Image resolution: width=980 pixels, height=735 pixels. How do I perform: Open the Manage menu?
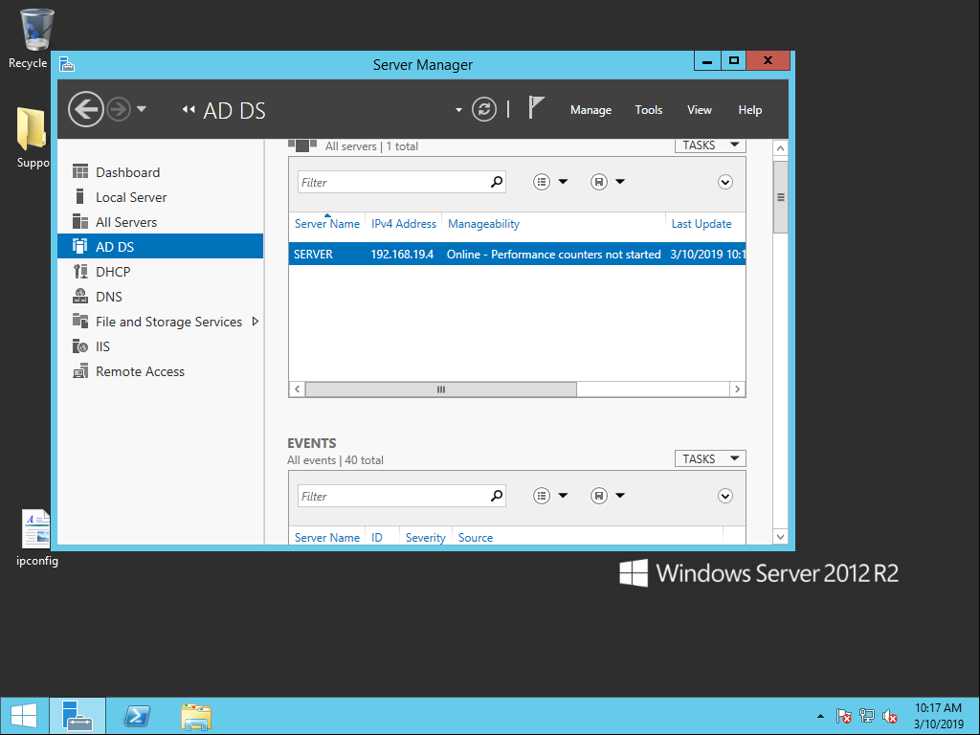590,110
